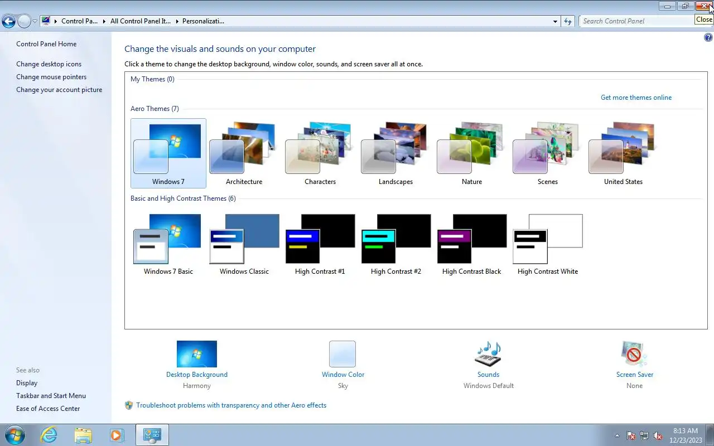Click the Back navigation arrow
The height and width of the screenshot is (446, 714).
[x=8, y=21]
